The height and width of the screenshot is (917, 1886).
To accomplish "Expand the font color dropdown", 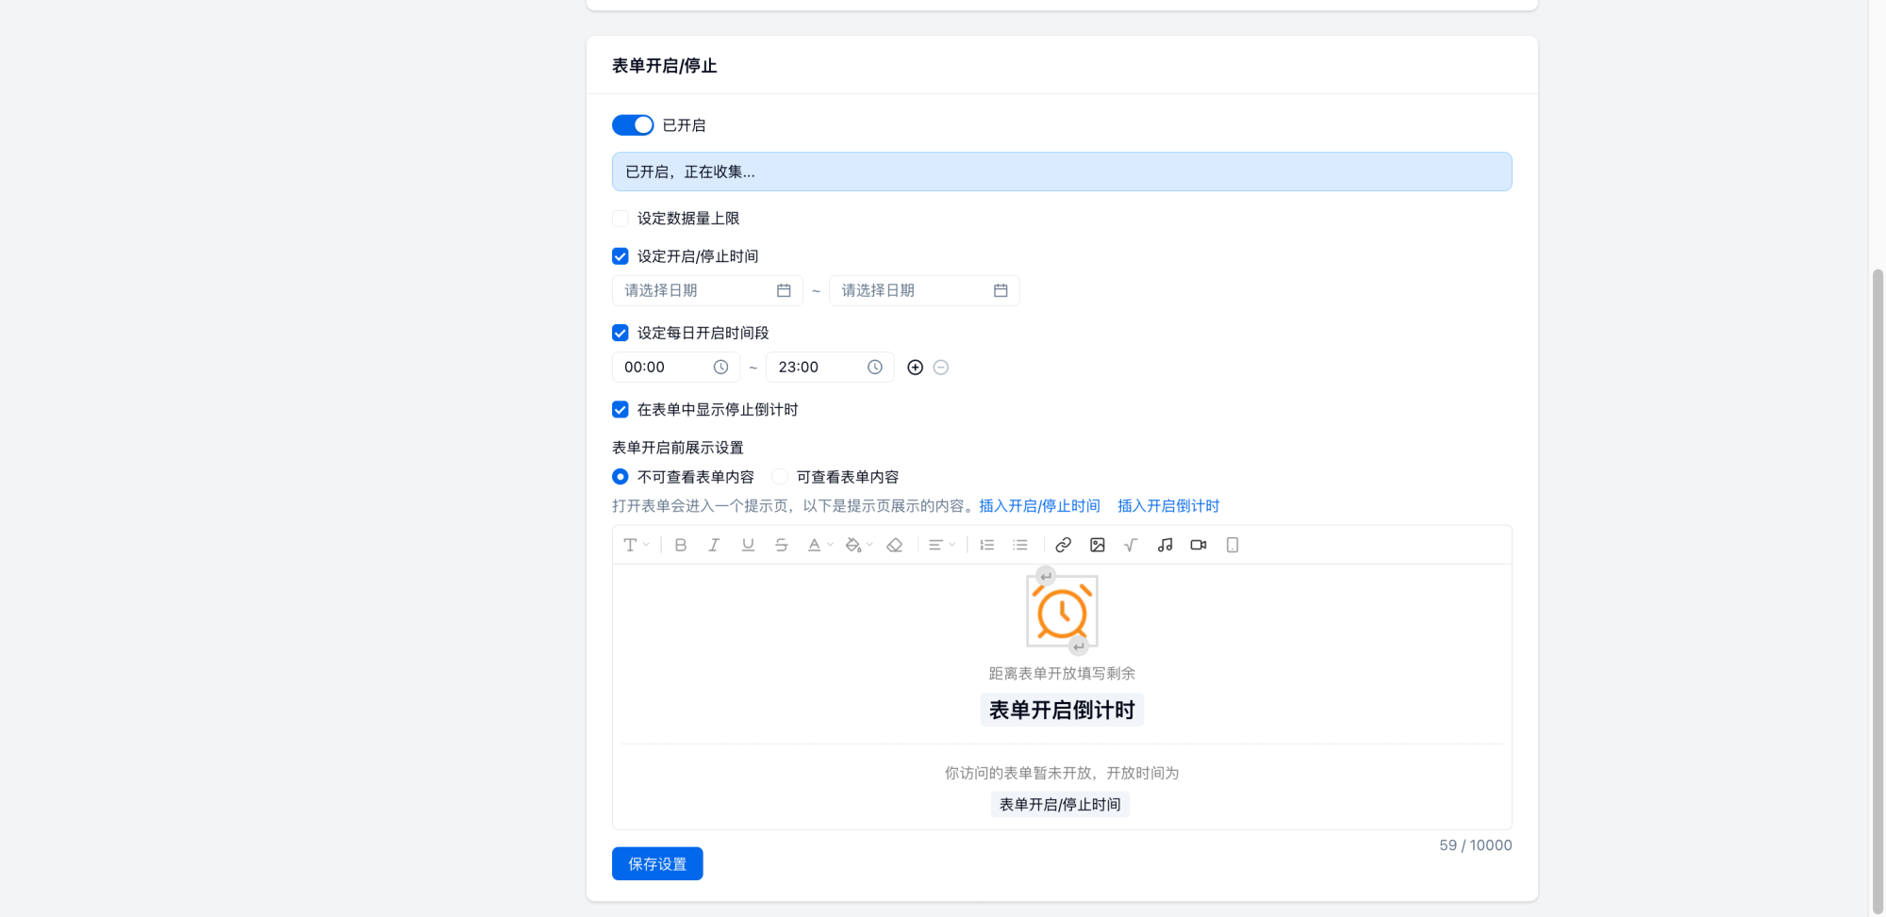I will pos(819,545).
